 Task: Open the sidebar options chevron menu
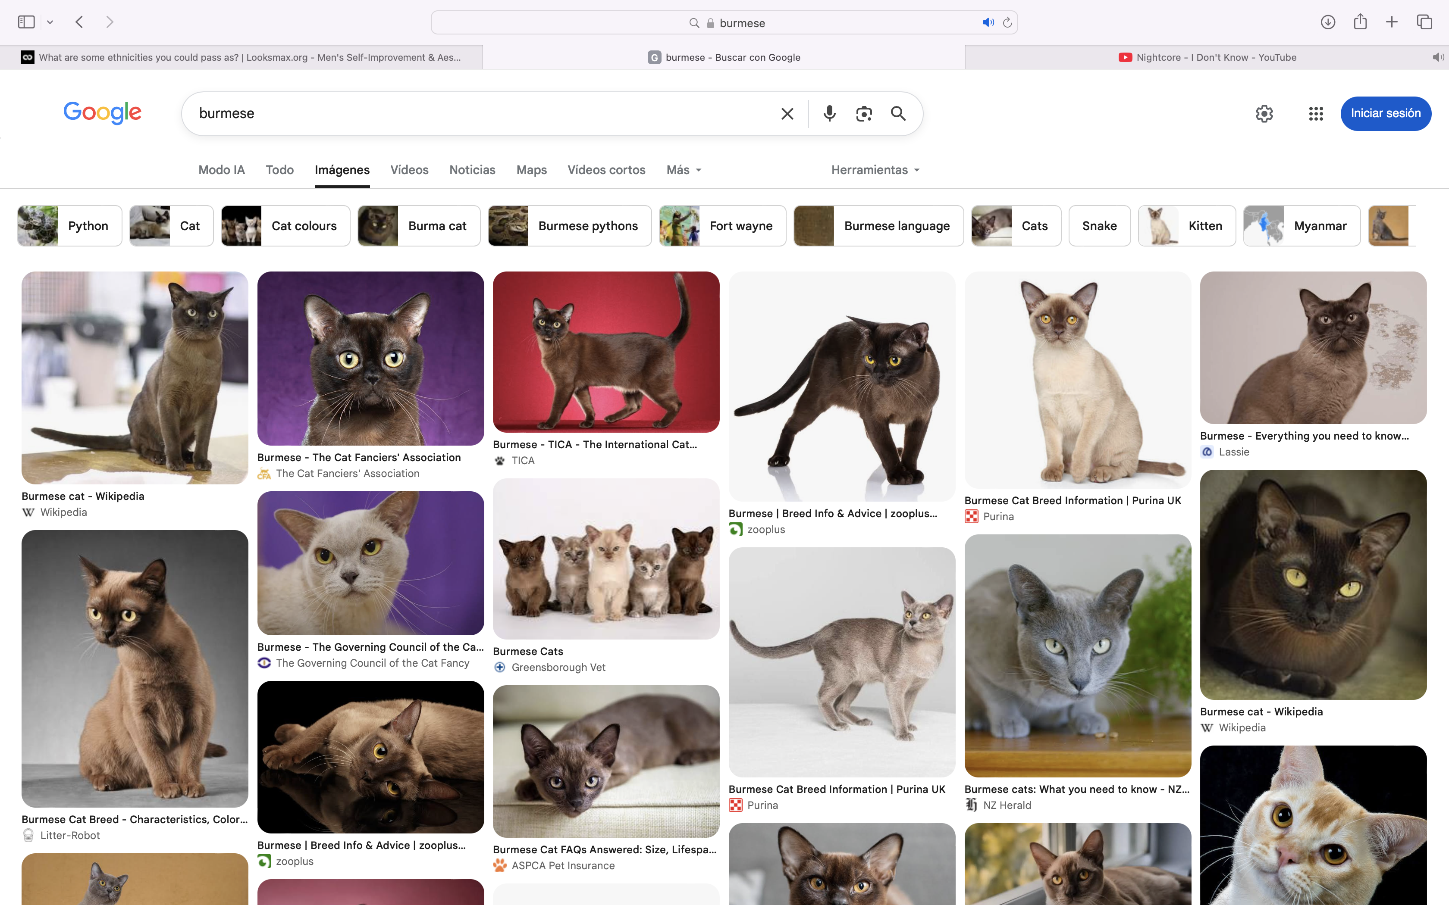tap(50, 22)
